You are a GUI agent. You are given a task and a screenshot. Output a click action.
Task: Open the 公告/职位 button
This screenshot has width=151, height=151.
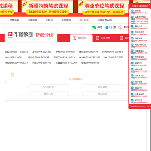(x=49, y=87)
